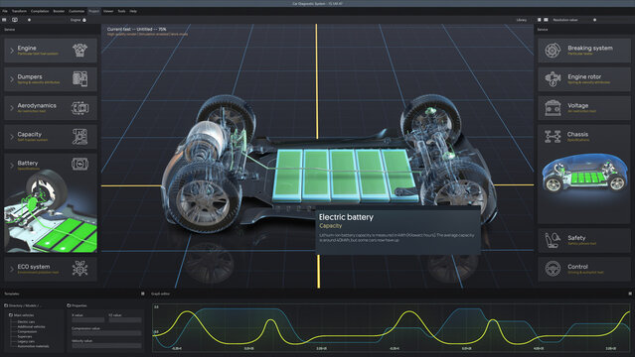
Task: Open the Tools menu
Action: (x=121, y=11)
